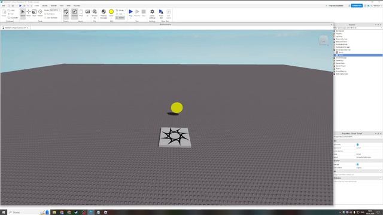This screenshot has height=215, width=383.
Task: Switch to the AVATAR ribbon tab
Action: tap(53, 5)
